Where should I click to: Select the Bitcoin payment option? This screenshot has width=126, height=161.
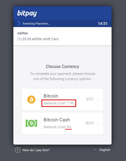click(62, 99)
